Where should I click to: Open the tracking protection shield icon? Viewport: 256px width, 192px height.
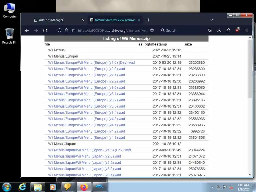pos(59,30)
